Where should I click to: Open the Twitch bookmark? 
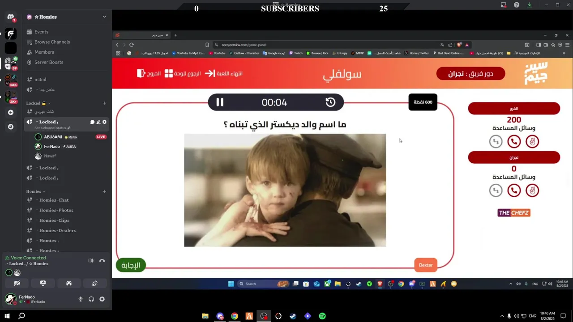click(x=296, y=53)
